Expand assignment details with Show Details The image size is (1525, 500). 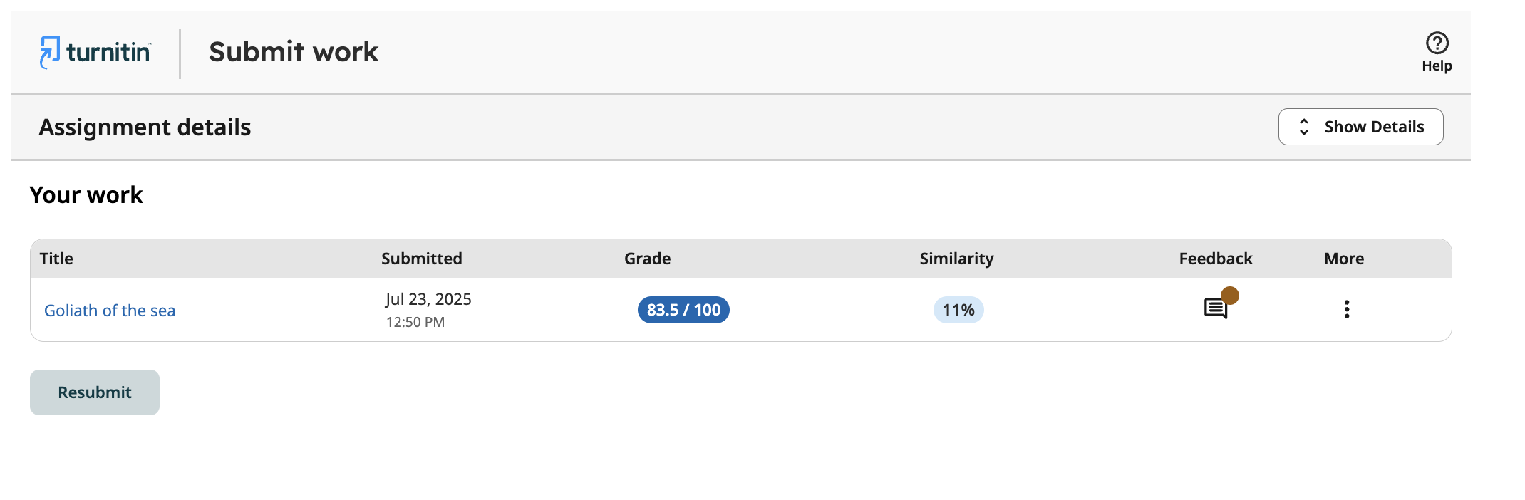(x=1360, y=126)
